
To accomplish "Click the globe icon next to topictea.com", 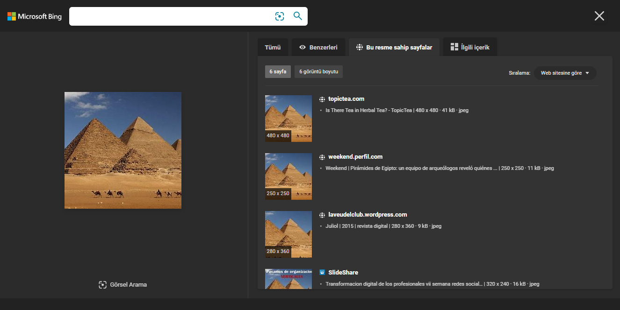I will point(322,99).
